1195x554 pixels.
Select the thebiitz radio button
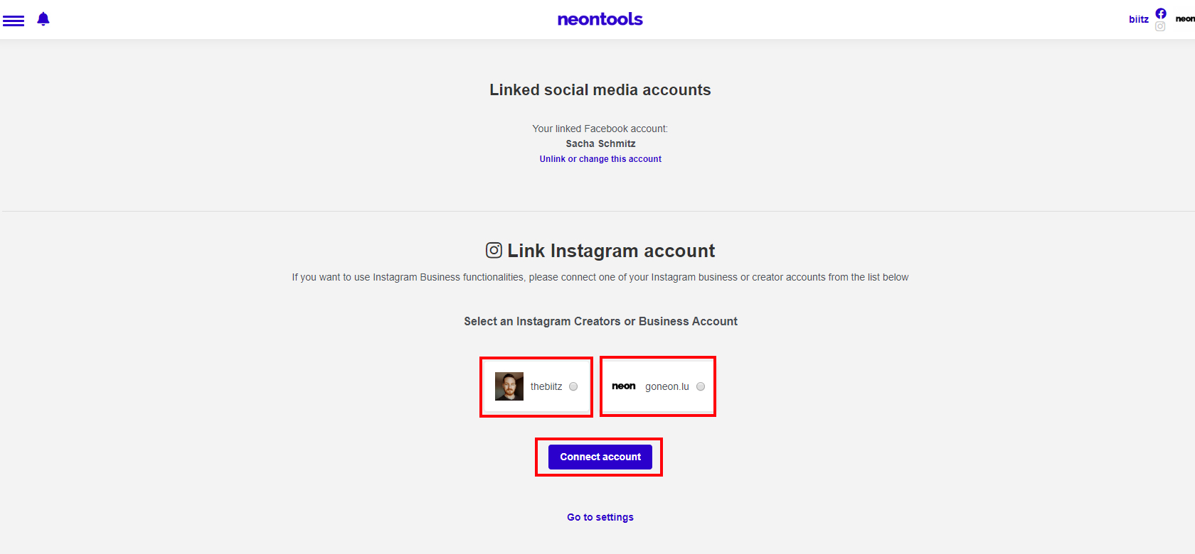click(x=573, y=386)
